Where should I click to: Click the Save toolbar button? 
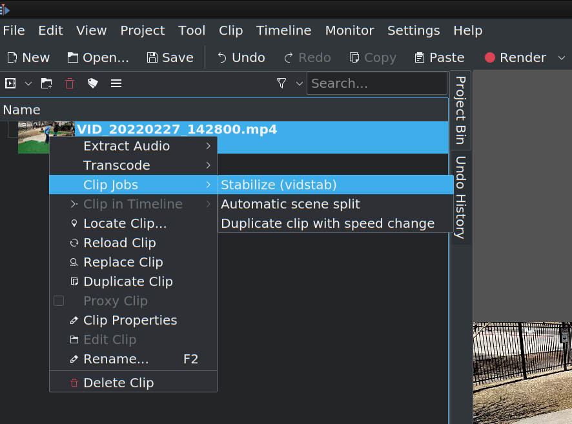pos(170,57)
